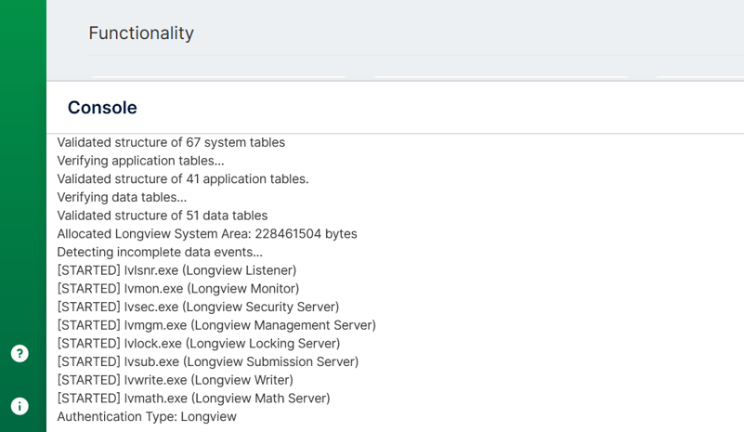The height and width of the screenshot is (432, 744).
Task: Click the Verifying data tables line
Action: pyautogui.click(x=122, y=197)
